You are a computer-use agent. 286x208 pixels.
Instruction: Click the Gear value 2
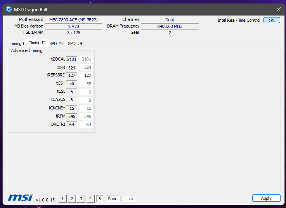click(170, 33)
